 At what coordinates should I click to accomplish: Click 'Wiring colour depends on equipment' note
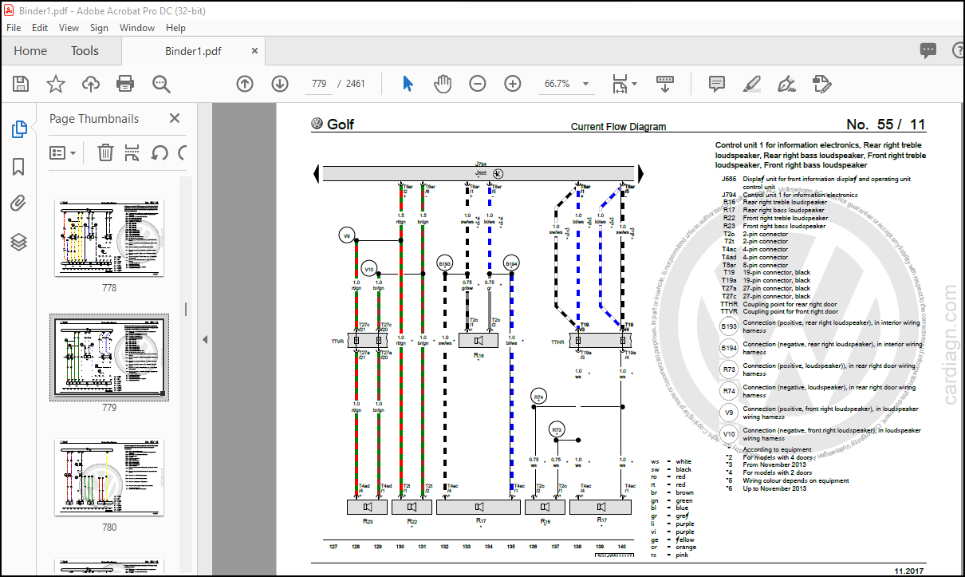pos(795,480)
